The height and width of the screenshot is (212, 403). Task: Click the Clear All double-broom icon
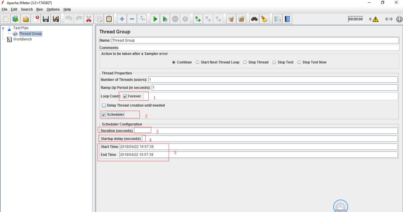pyautogui.click(x=241, y=19)
